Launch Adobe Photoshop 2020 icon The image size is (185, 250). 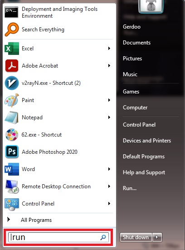[12, 152]
